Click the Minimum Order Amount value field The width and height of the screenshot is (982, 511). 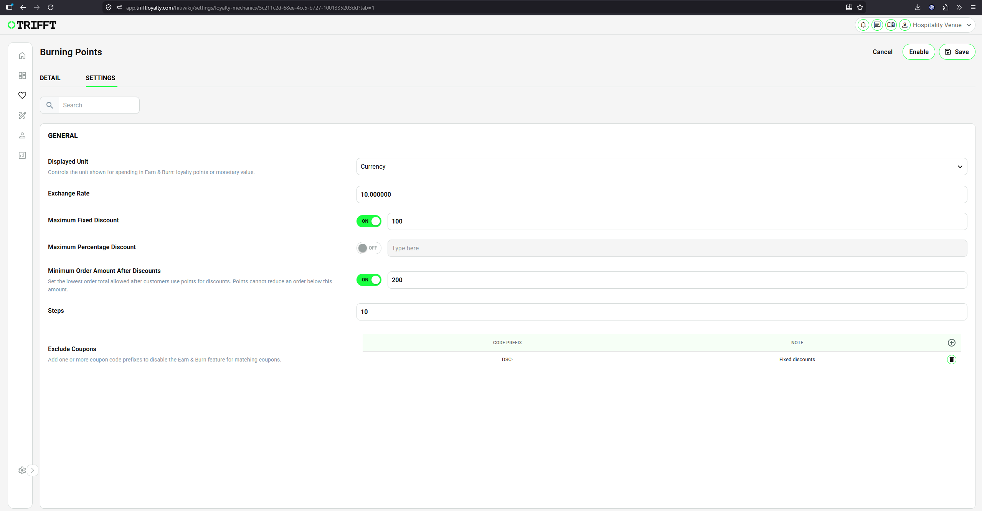pyautogui.click(x=677, y=280)
